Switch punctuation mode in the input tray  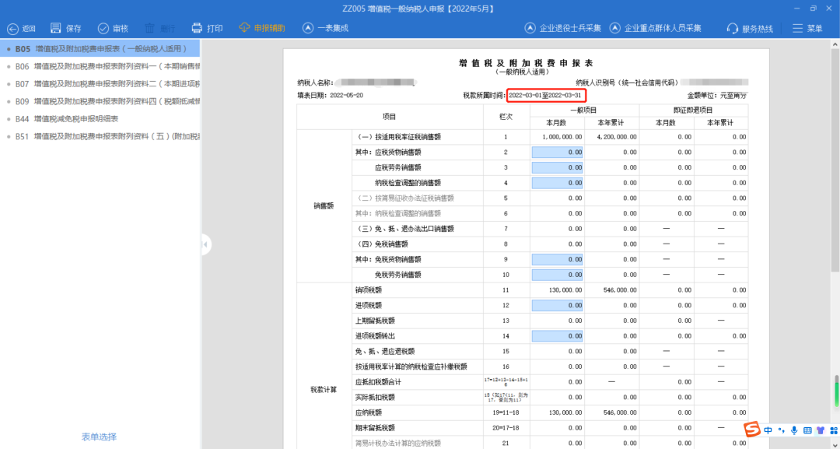[x=781, y=430]
